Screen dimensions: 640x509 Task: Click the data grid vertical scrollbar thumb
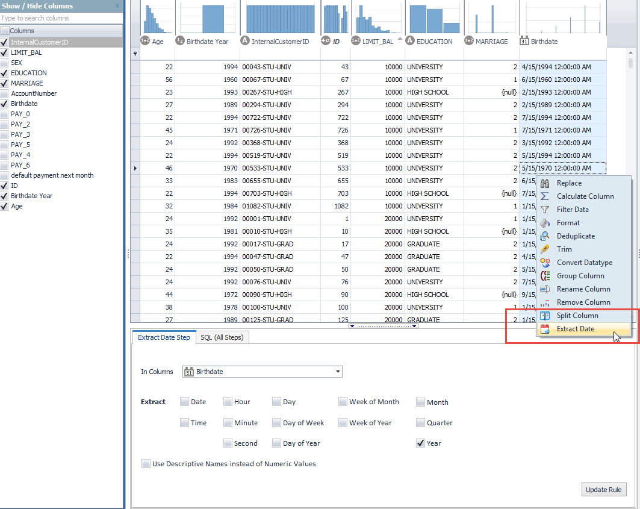[630, 63]
